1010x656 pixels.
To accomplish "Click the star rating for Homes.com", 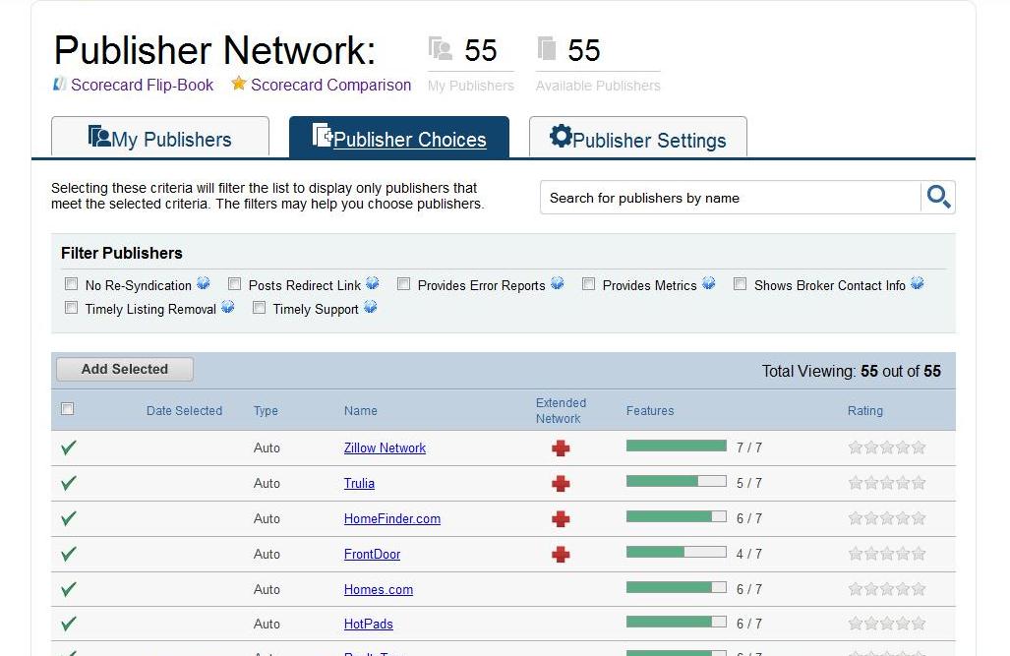I will pyautogui.click(x=887, y=589).
